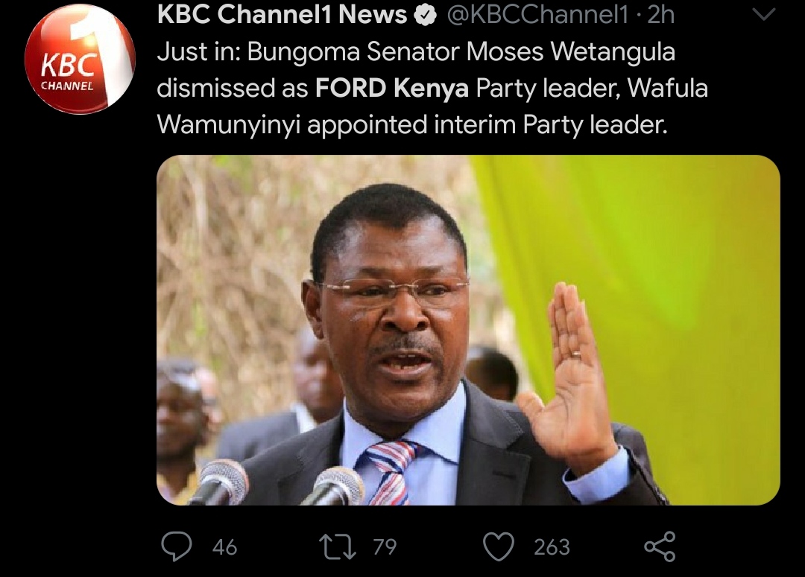Click the blue verified badge

426,16
